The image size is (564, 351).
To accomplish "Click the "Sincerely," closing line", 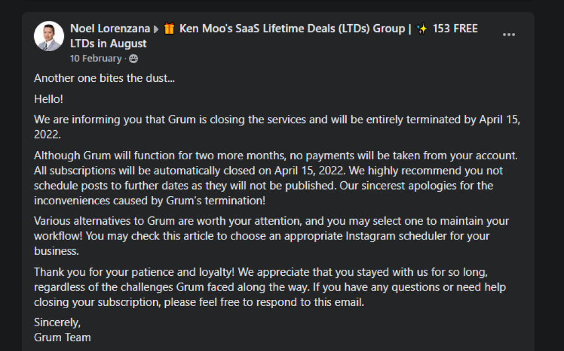I will (x=57, y=322).
